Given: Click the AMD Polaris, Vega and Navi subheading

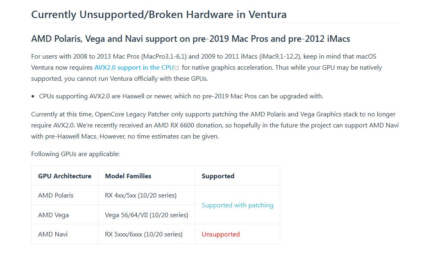Looking at the screenshot, I should [190, 39].
